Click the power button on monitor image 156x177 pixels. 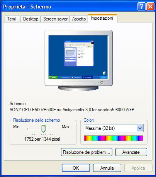tap(102, 82)
